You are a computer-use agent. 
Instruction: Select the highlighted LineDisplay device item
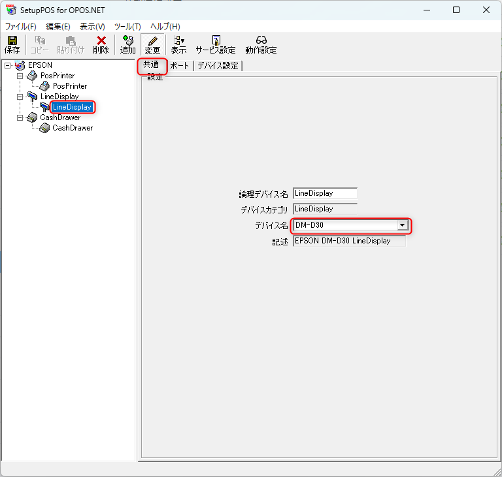tap(72, 107)
